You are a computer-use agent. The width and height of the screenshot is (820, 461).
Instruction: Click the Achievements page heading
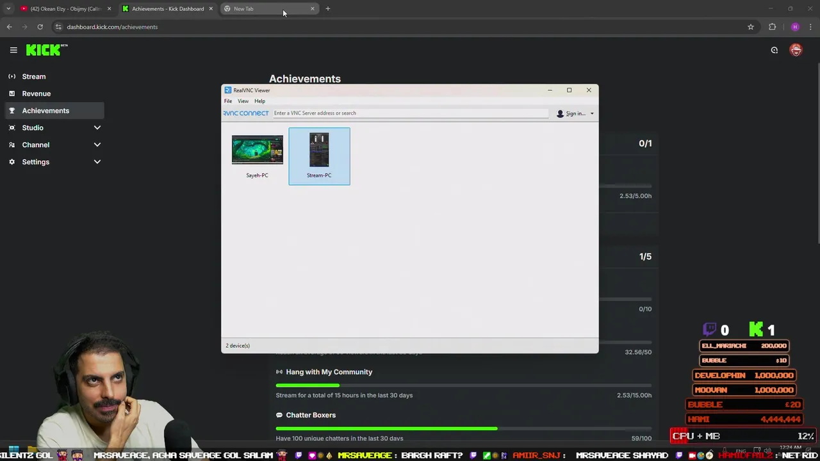305,79
